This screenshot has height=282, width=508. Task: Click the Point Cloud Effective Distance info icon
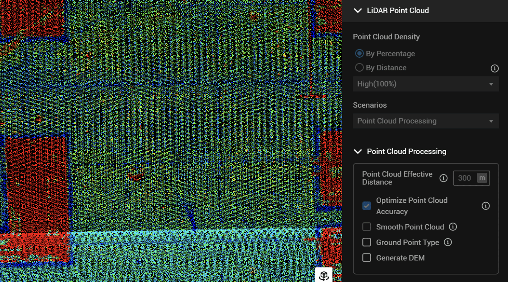click(443, 178)
